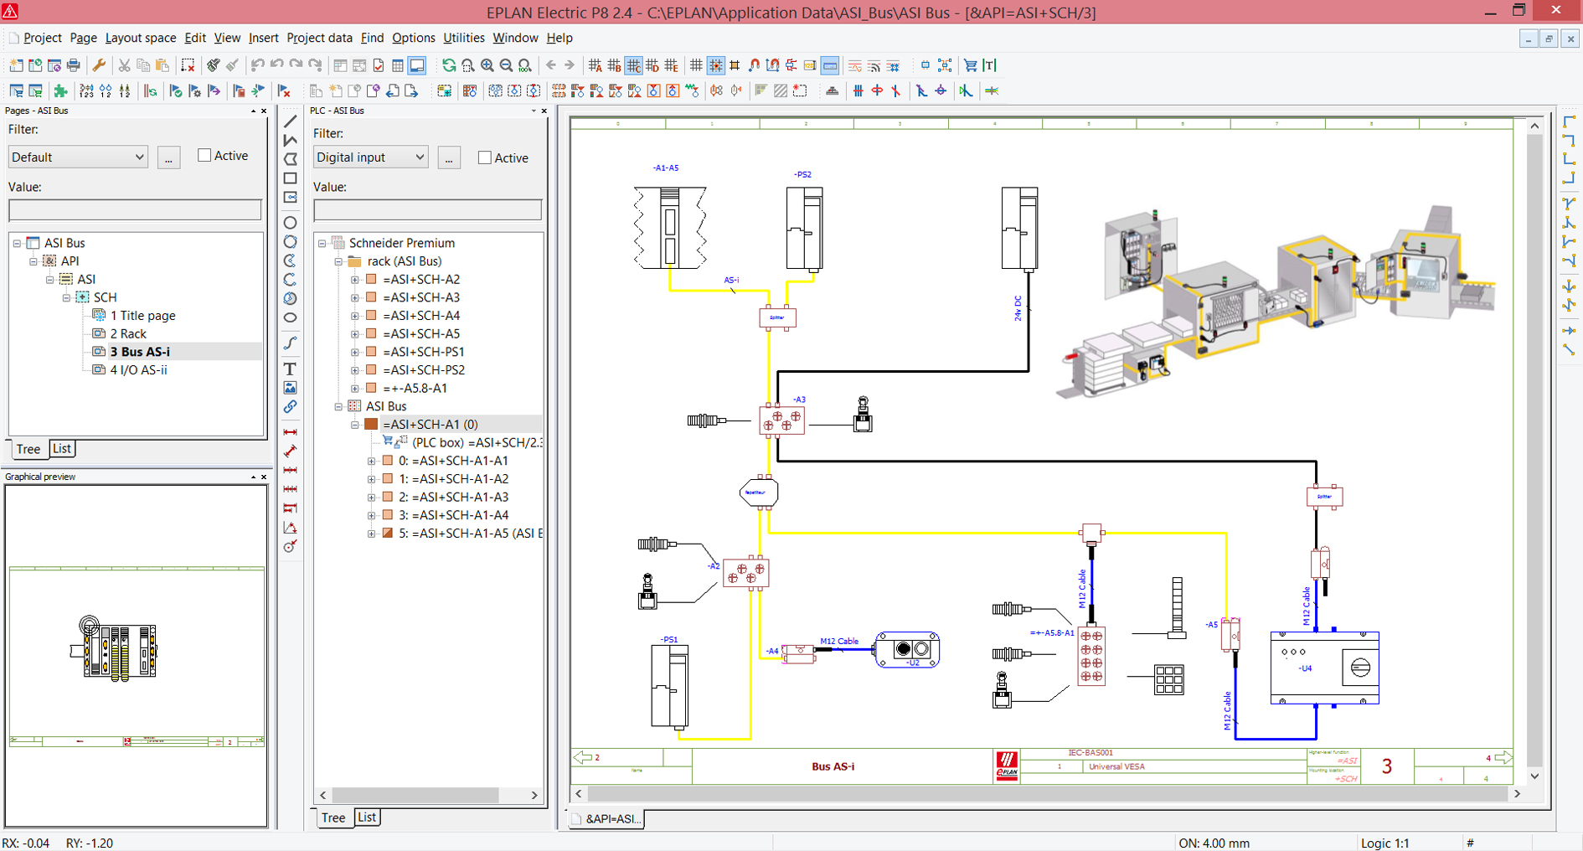The height and width of the screenshot is (851, 1583).
Task: Select the Text tool in the drawing toolbar
Action: tap(291, 369)
